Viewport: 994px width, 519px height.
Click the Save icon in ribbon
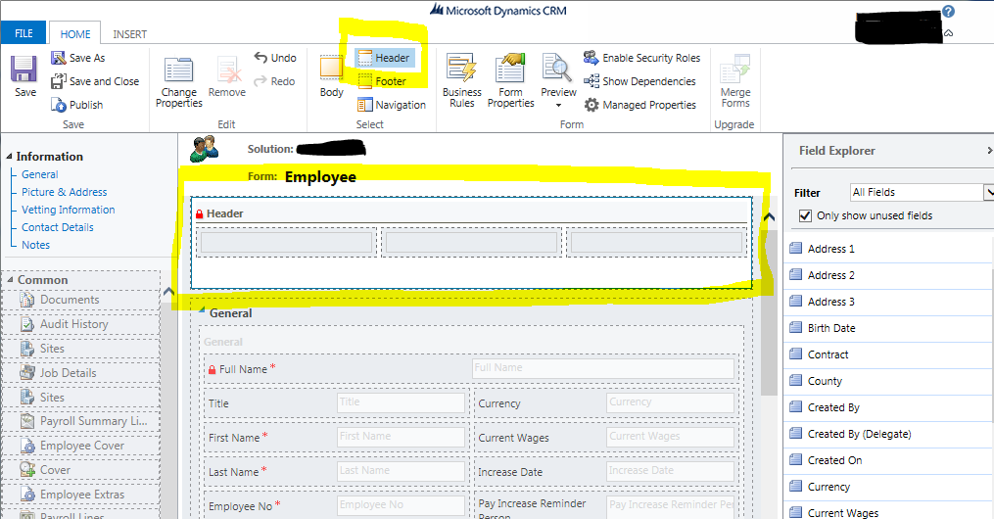(x=24, y=69)
